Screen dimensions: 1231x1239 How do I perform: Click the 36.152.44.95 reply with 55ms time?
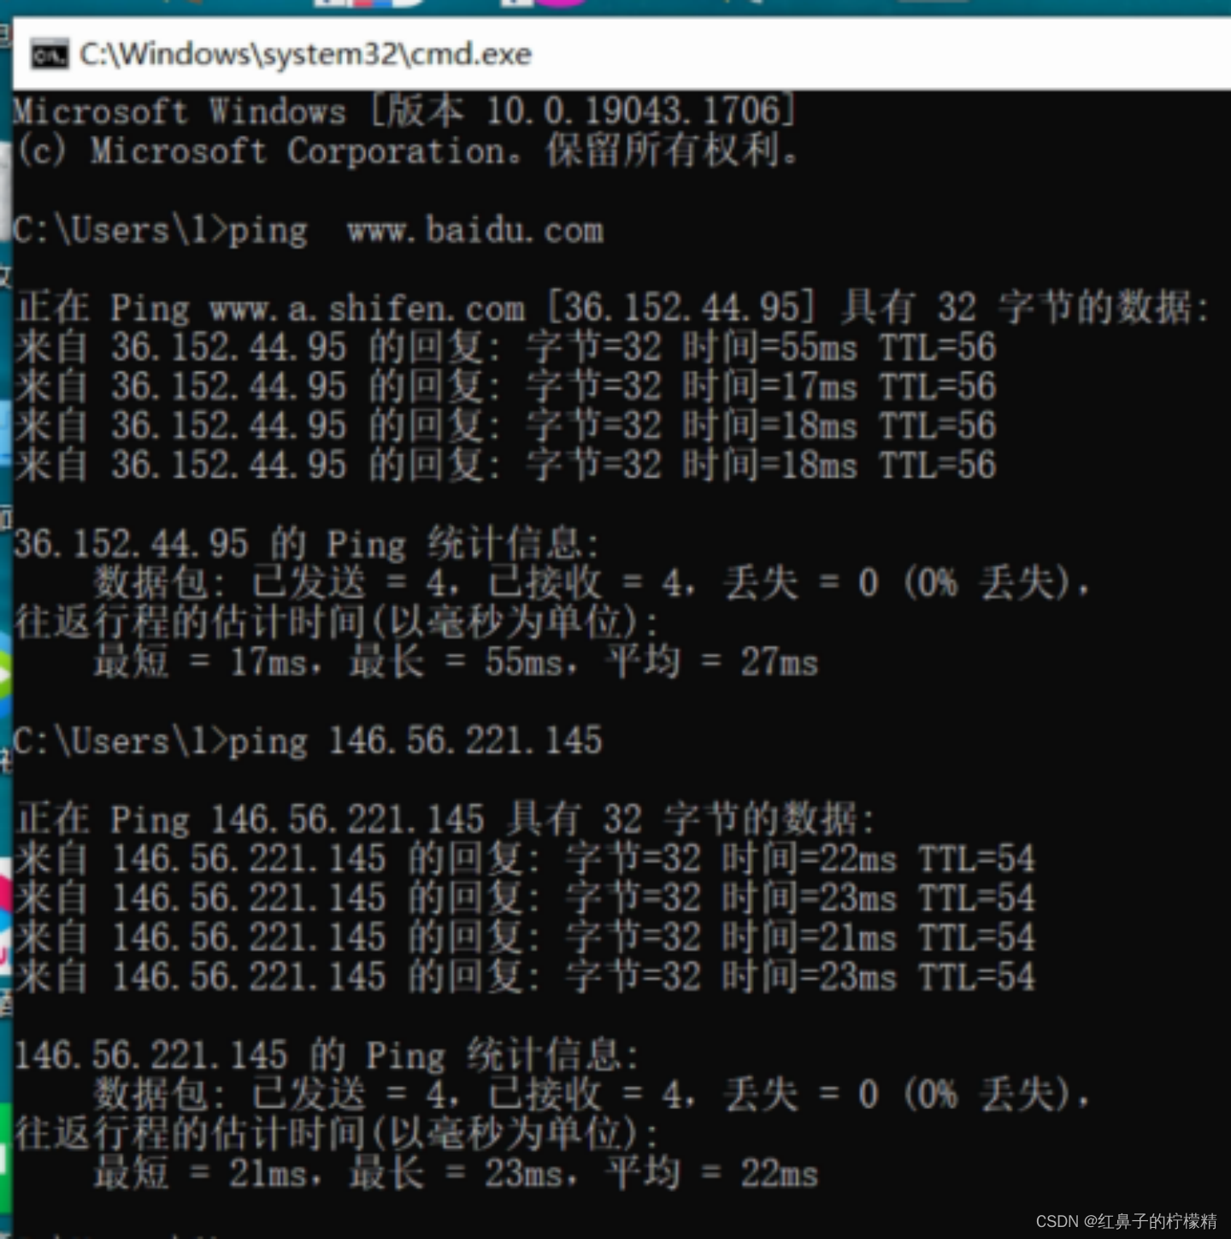pos(505,347)
